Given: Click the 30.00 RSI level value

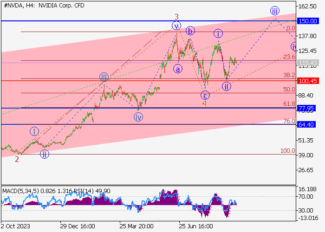Looking at the screenshot, I should coord(305,211).
